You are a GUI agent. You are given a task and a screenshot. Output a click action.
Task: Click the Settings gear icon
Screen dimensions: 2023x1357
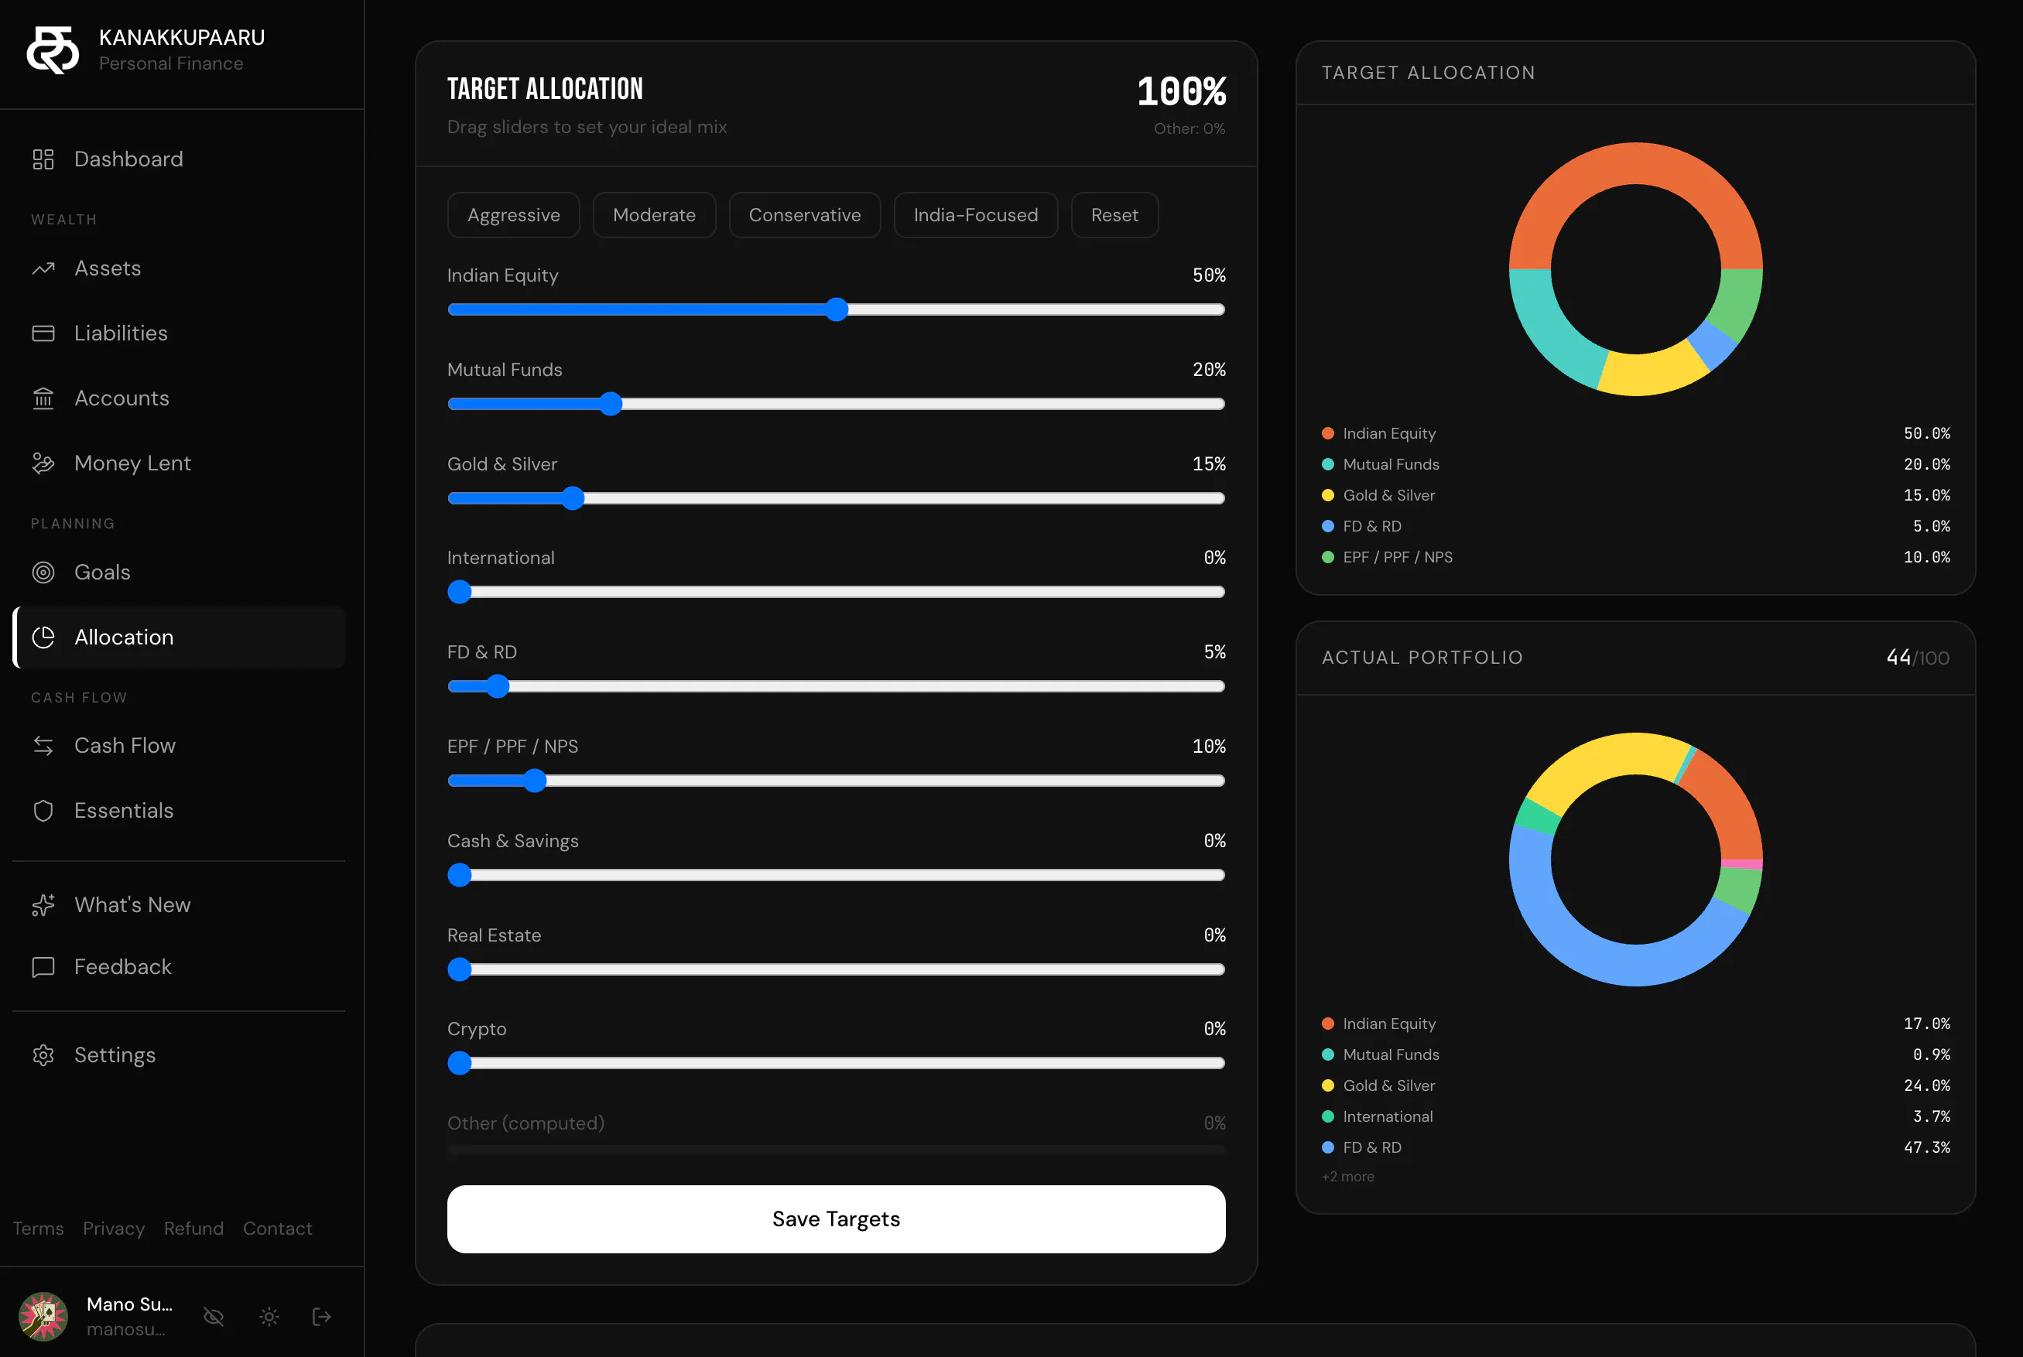coord(43,1055)
